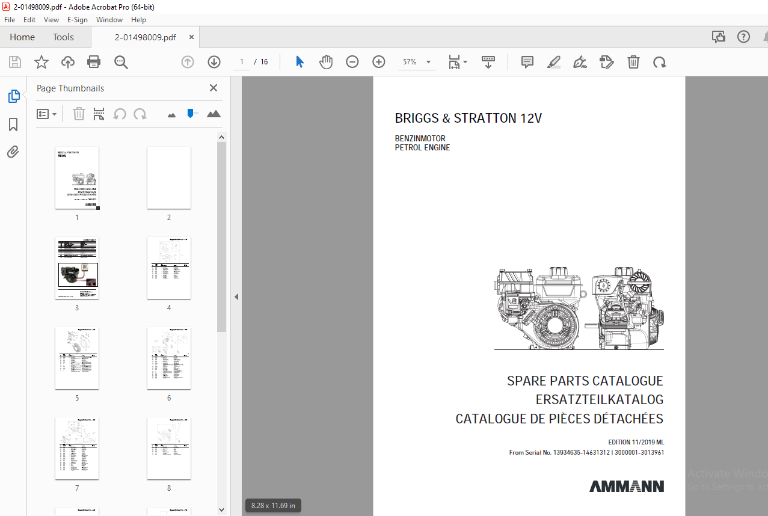Select page 7 thumbnail
Screen dimensions: 768x516
tap(77, 449)
